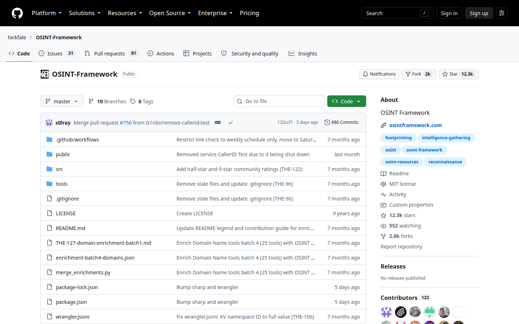Open enrichment-batch4-domains.json file
The height and width of the screenshot is (324, 519).
point(95,258)
